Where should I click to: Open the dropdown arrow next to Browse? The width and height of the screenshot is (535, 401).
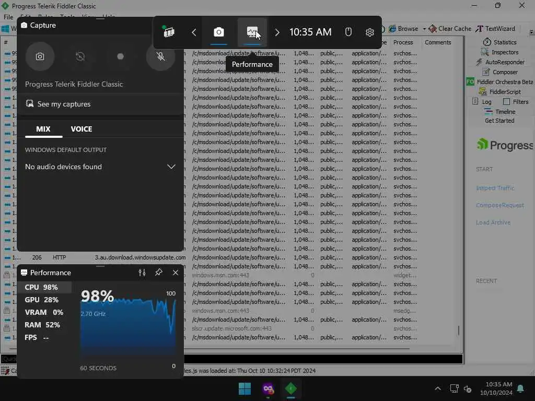424,29
